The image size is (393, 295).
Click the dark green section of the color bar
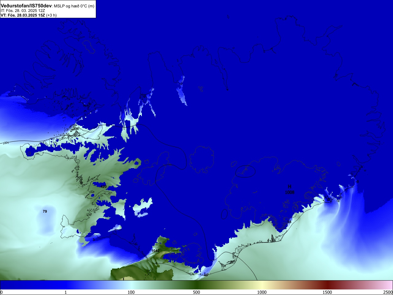[x=196, y=285]
